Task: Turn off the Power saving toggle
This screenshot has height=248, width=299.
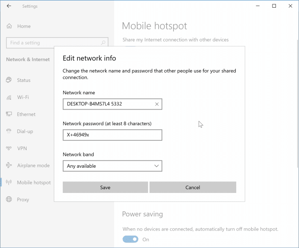Action: point(130,239)
